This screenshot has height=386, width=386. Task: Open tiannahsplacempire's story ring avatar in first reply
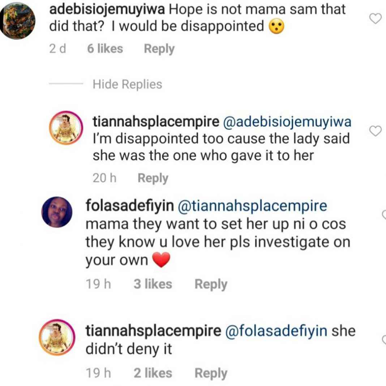[x=67, y=128]
